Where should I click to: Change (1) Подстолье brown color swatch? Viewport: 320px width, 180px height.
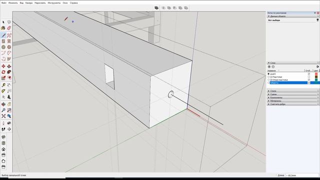[316, 77]
